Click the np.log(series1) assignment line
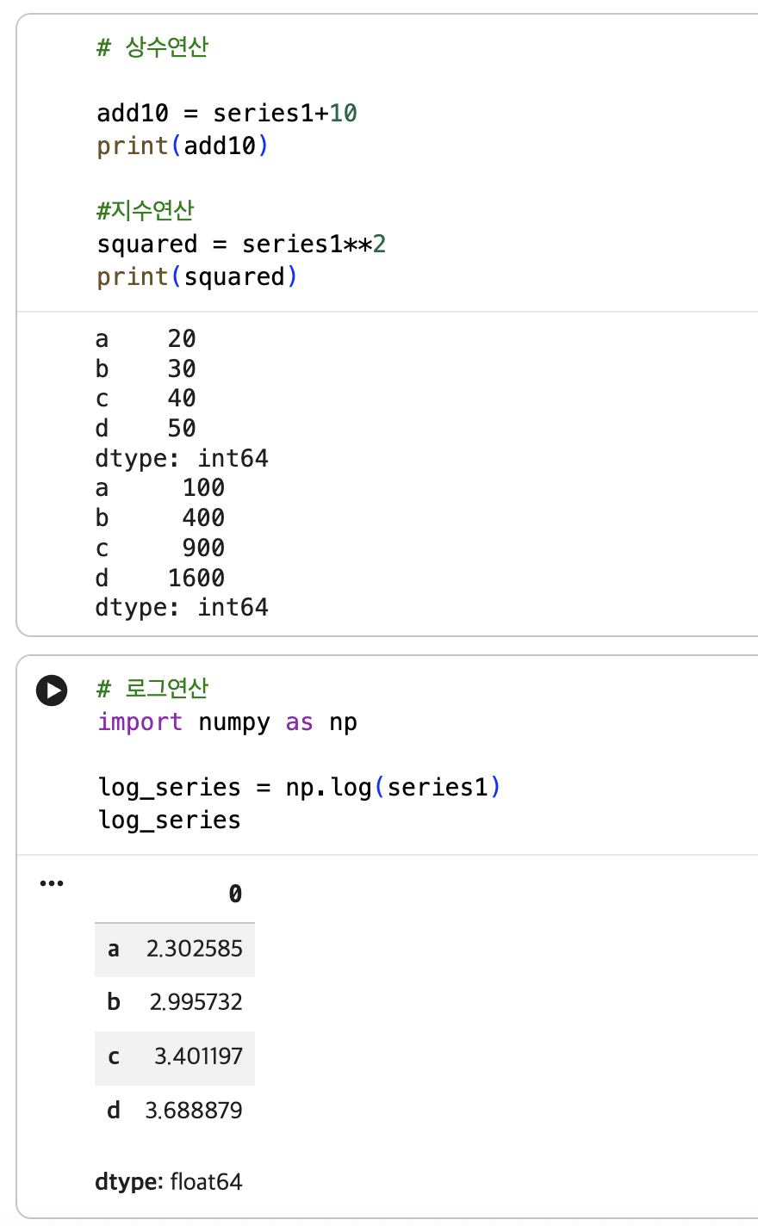The width and height of the screenshot is (758, 1226). (x=300, y=787)
